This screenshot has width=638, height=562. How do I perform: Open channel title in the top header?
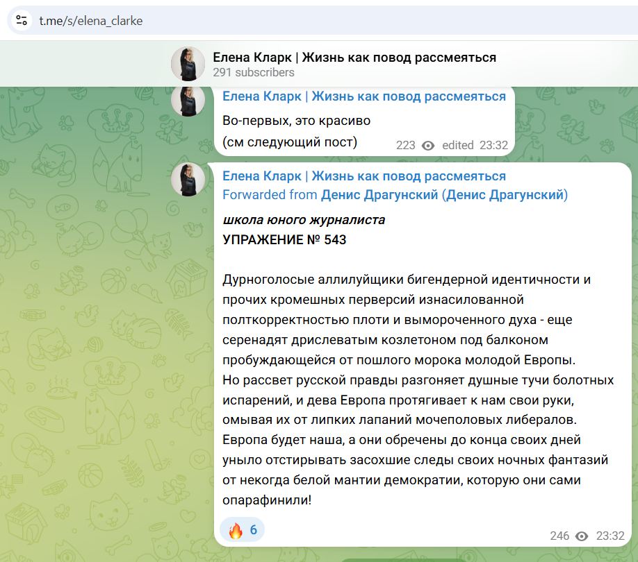pos(354,58)
